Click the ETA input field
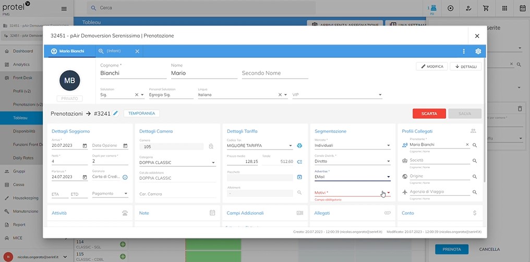Screen dimensions: 530x262 [x=59, y=194]
